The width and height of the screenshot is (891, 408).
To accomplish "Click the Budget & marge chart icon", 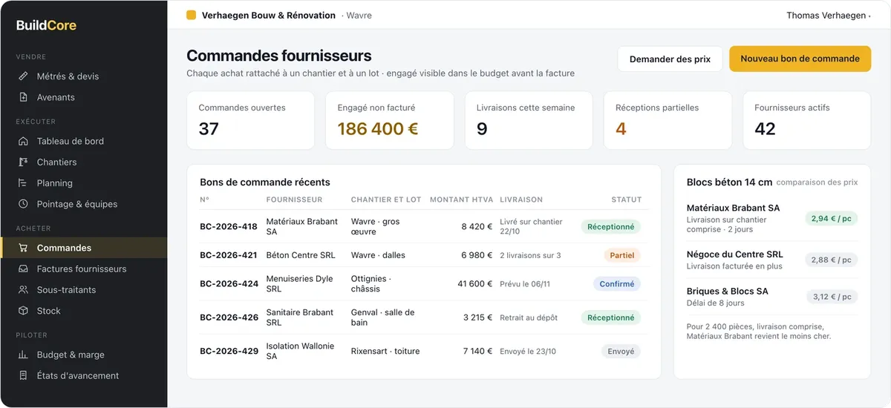I will [x=23, y=355].
